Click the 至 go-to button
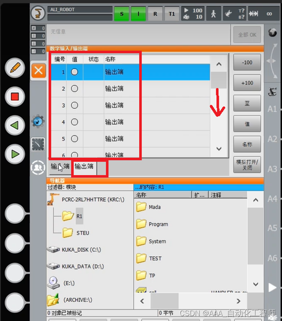This screenshot has width=282, height=321. 247,103
